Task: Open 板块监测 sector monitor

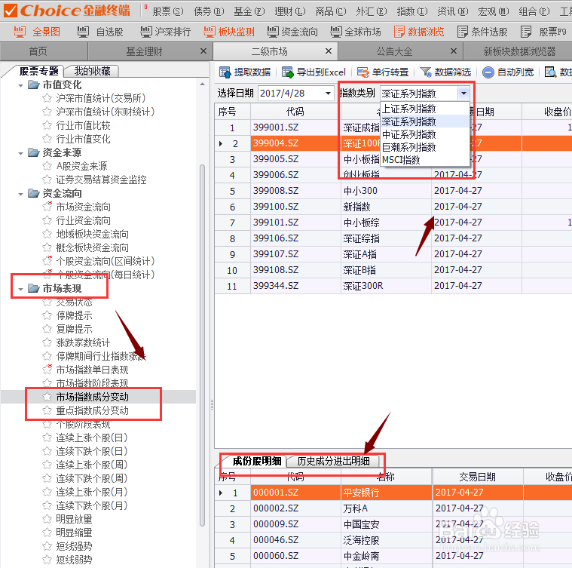Action: [229, 32]
